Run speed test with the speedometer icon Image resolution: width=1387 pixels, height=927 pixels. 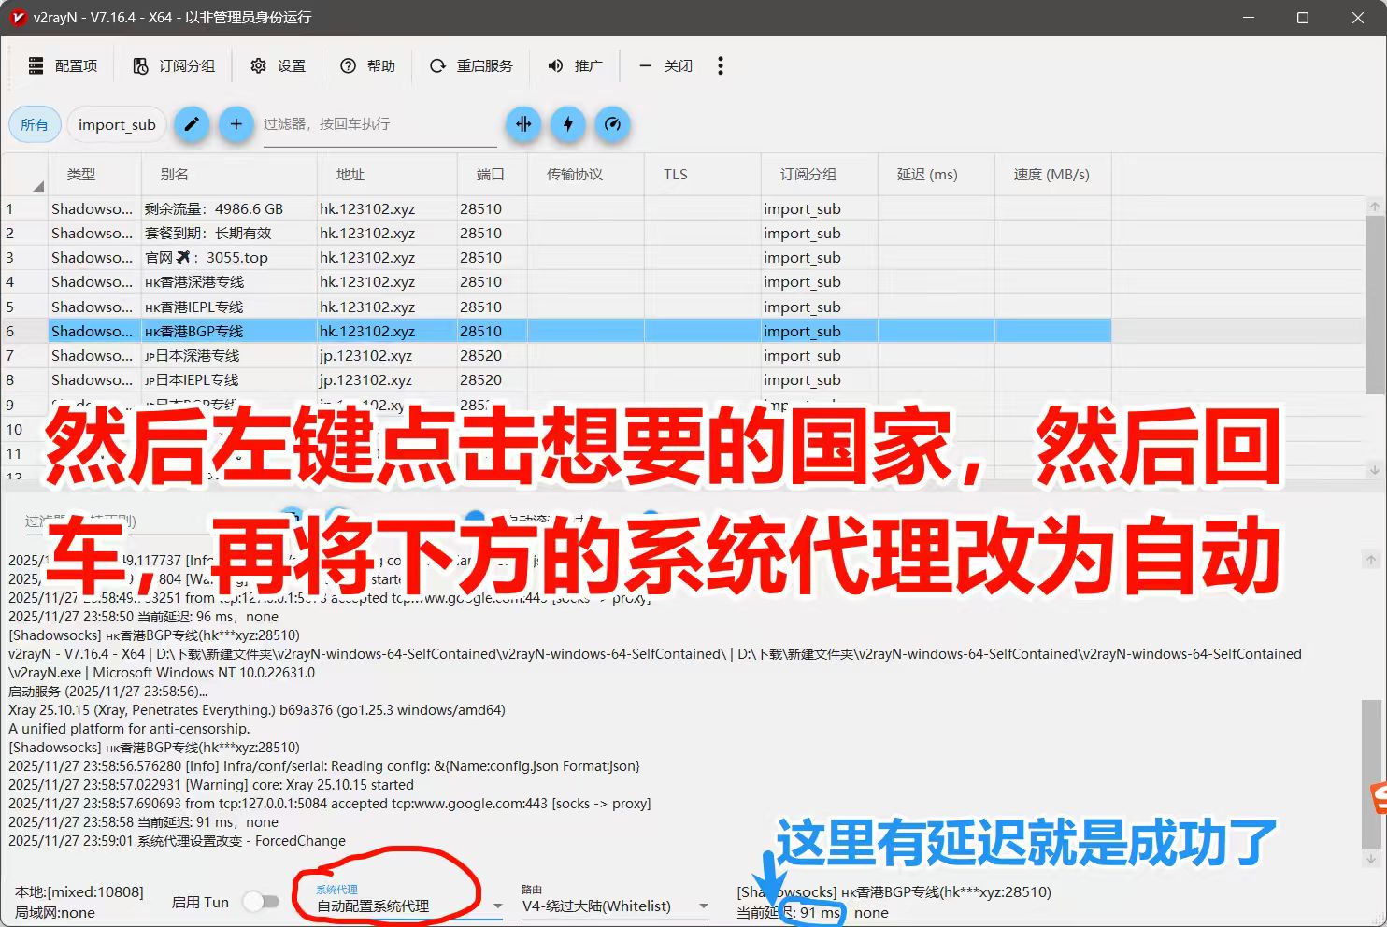(x=613, y=124)
